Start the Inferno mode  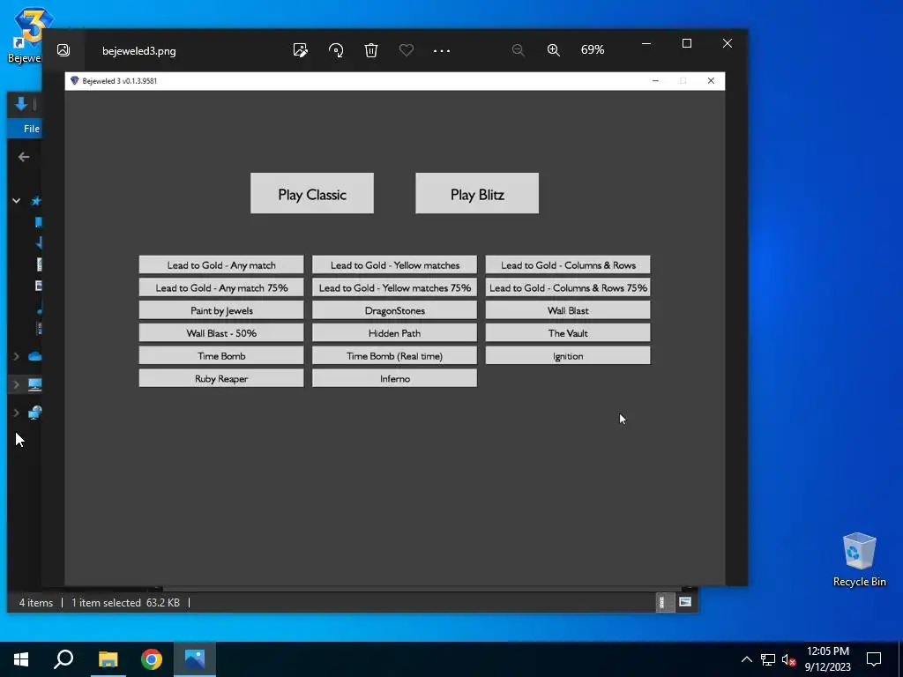[394, 378]
